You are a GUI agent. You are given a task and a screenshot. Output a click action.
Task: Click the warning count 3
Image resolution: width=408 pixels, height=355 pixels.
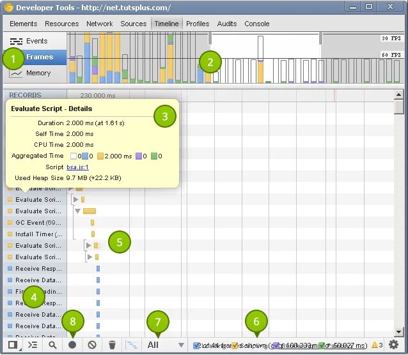coord(381,345)
